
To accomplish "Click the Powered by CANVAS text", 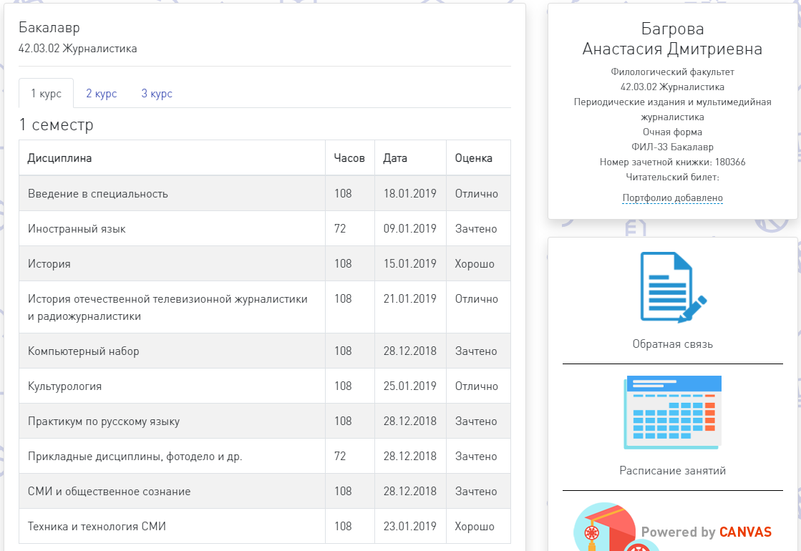I will pyautogui.click(x=706, y=532).
